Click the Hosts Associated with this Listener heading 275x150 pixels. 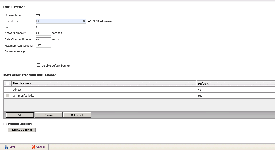pyautogui.click(x=29, y=75)
